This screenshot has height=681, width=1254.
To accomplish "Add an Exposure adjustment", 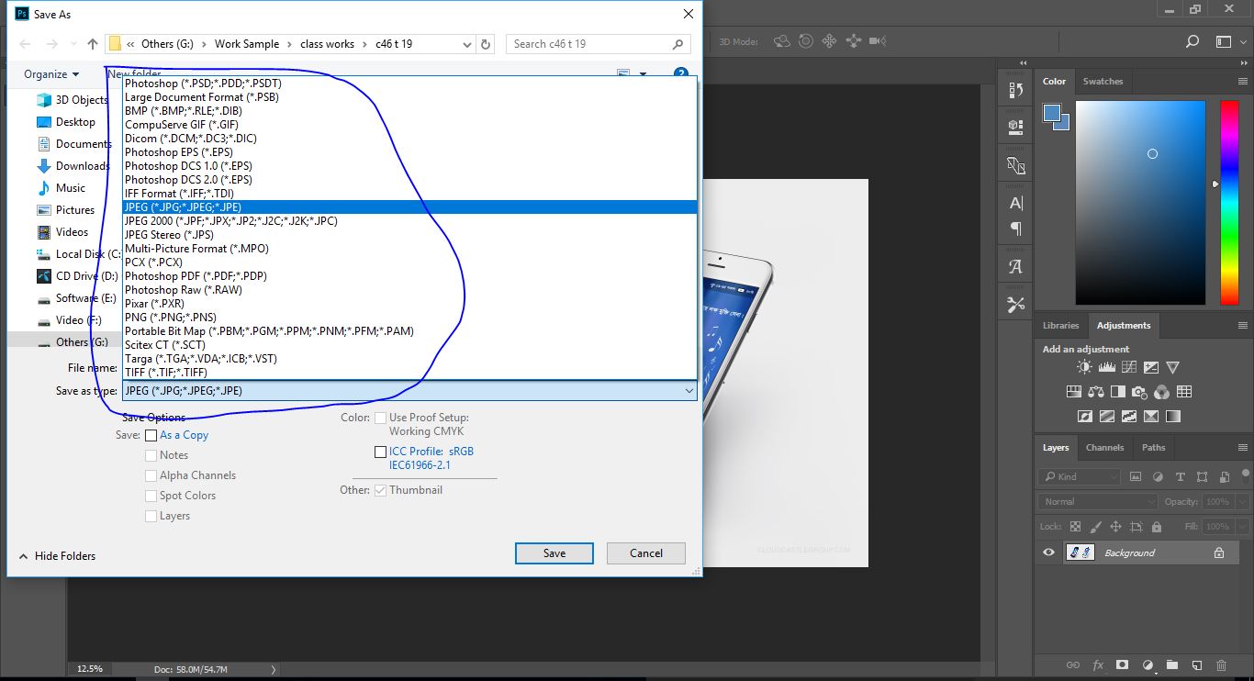I will (1150, 367).
